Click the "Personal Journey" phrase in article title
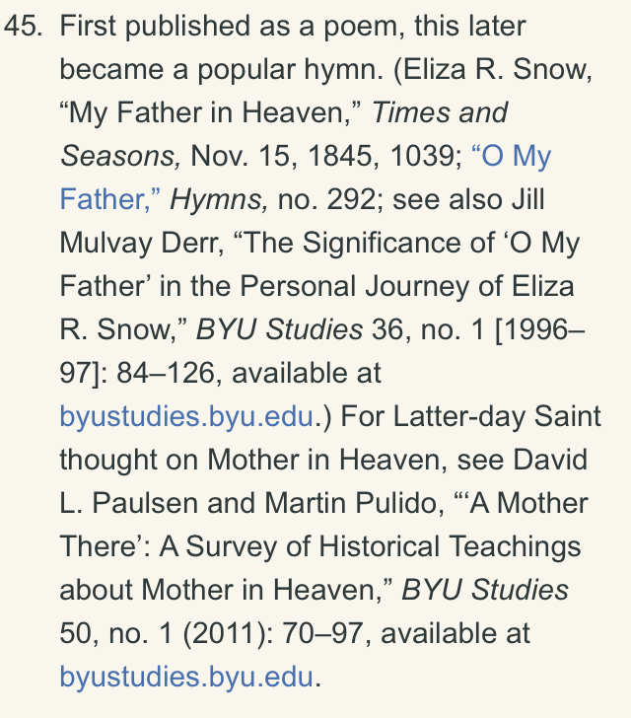The height and width of the screenshot is (718, 631). (355, 286)
